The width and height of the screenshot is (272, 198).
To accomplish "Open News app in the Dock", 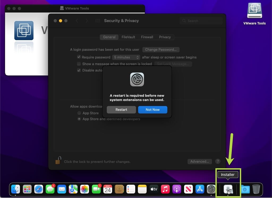I will coord(188,189).
